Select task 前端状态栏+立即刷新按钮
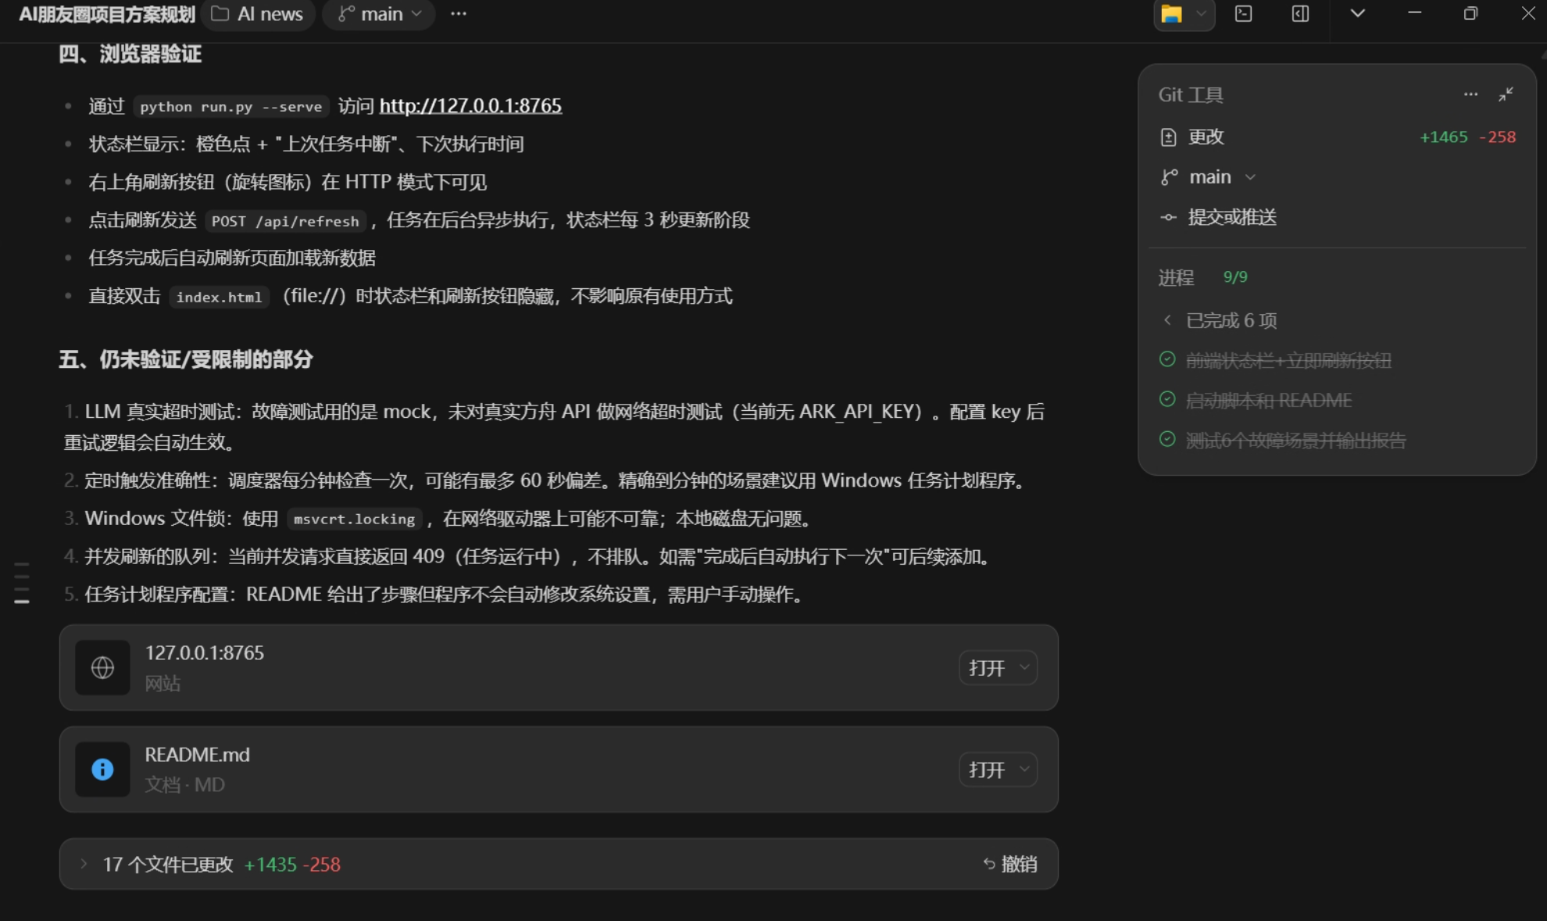This screenshot has width=1547, height=921. pyautogui.click(x=1288, y=360)
